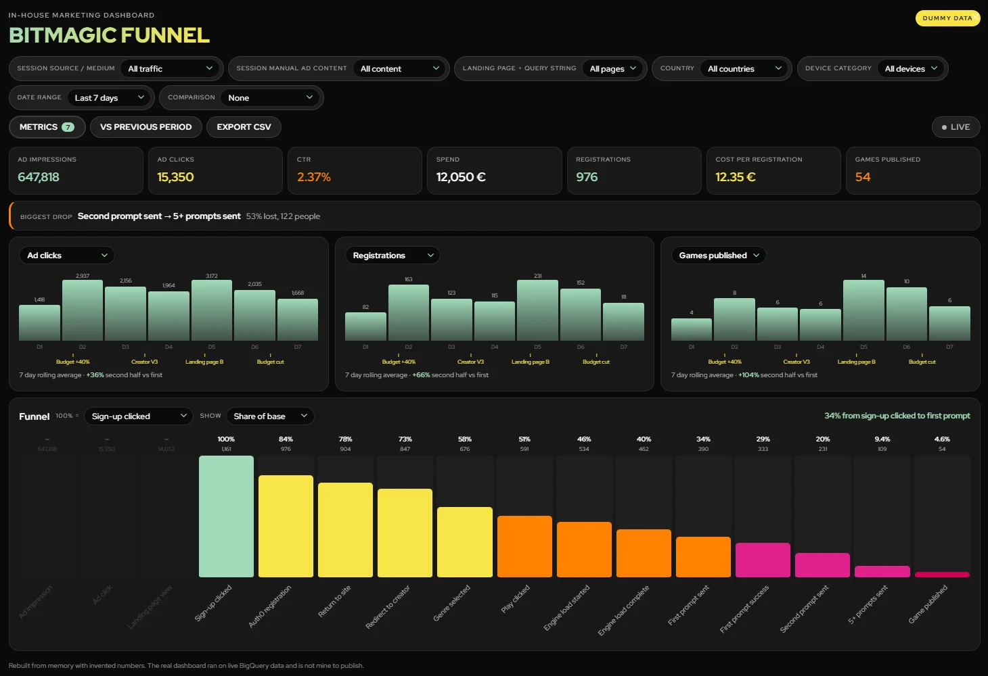
Task: Click 'Budget cut' marker under Games published chart
Action: pyautogui.click(x=922, y=362)
